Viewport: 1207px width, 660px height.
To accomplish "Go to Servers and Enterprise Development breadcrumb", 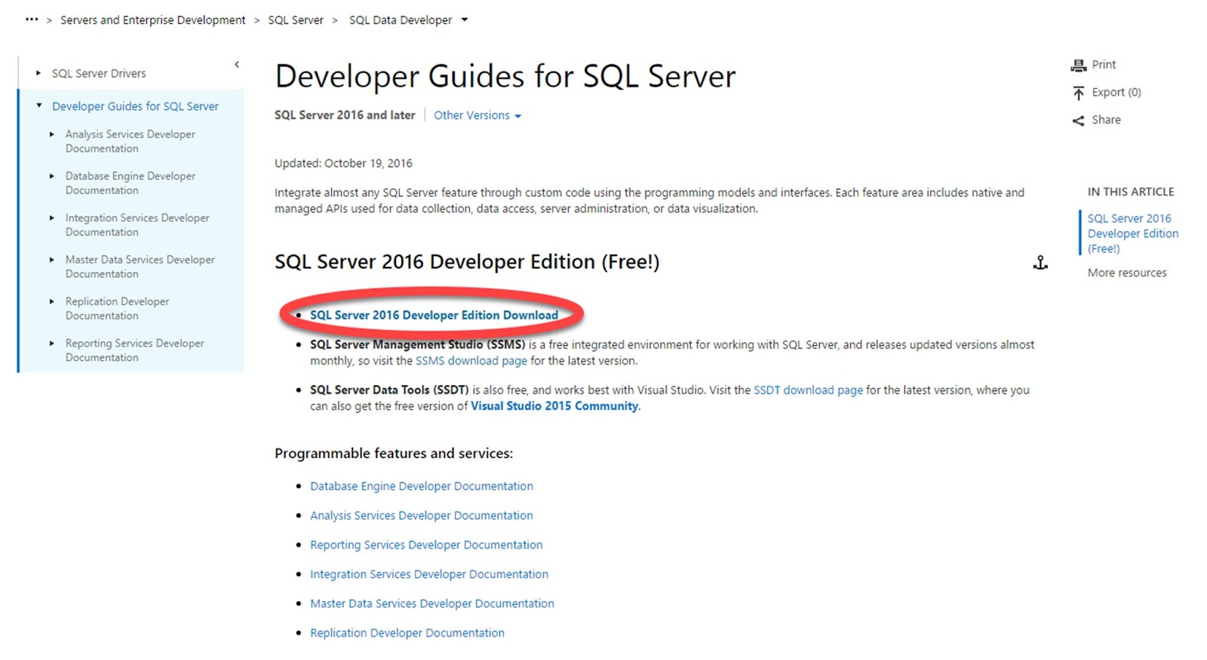I will [152, 20].
